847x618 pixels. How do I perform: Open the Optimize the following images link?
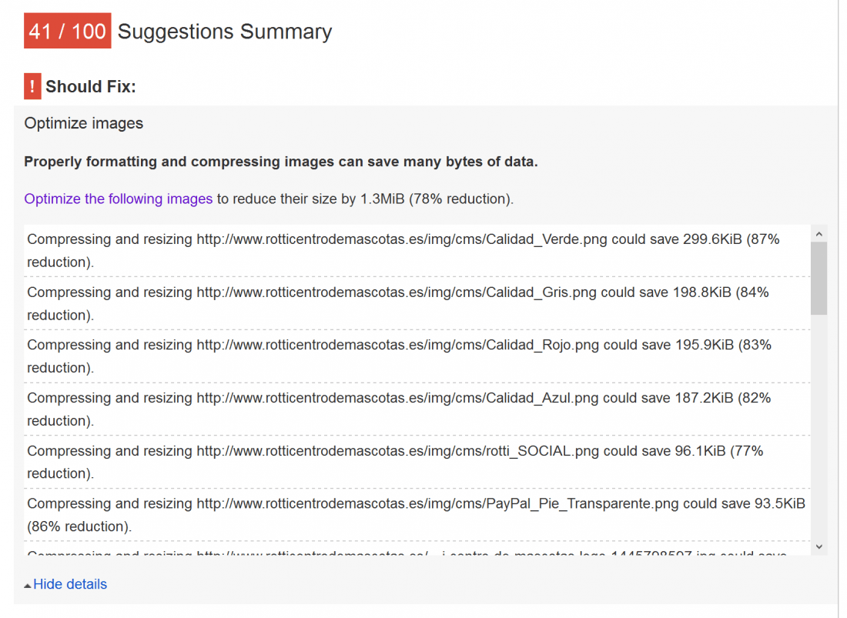[x=119, y=199]
